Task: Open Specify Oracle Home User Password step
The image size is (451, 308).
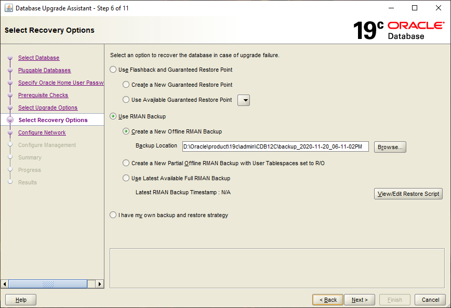Action: click(61, 83)
